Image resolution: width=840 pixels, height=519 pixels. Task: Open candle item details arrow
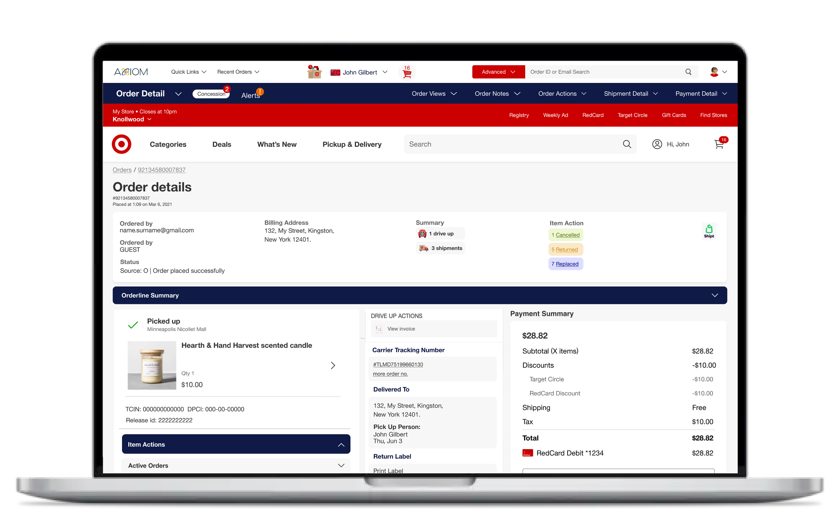(x=333, y=365)
